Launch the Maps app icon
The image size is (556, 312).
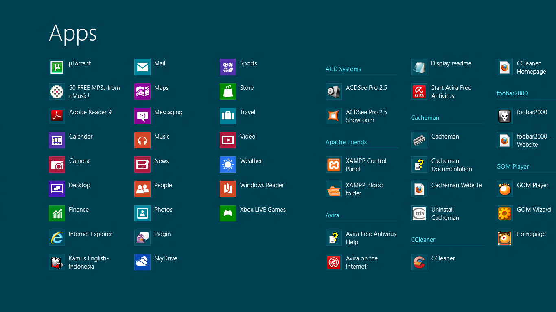coord(142,91)
